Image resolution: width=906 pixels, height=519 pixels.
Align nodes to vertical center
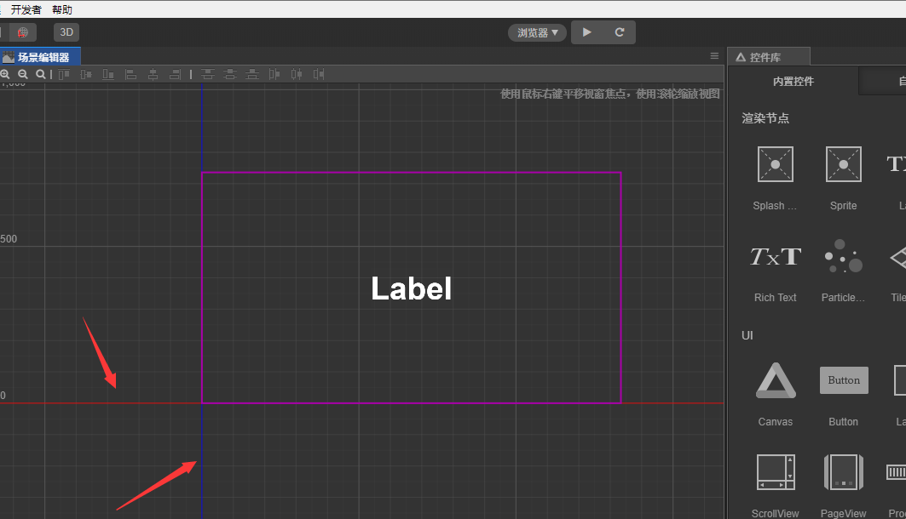pos(86,74)
